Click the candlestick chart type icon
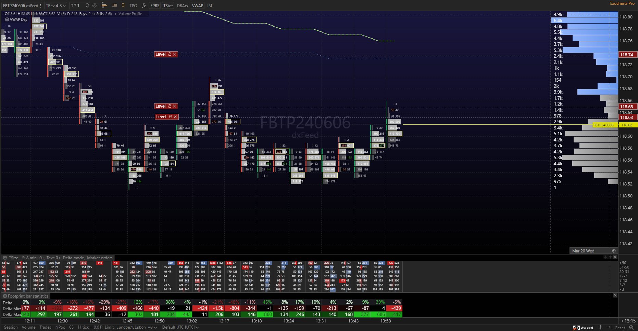 point(123,5)
